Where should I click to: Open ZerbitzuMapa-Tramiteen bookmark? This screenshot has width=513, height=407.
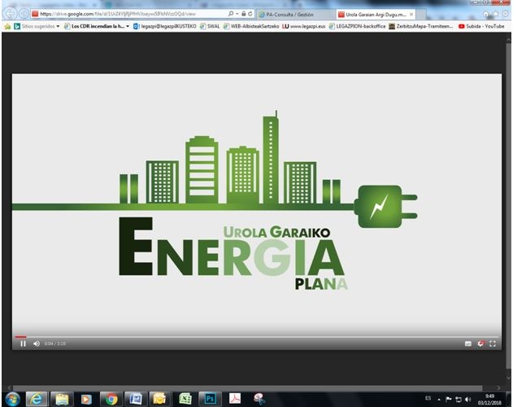tap(421, 26)
